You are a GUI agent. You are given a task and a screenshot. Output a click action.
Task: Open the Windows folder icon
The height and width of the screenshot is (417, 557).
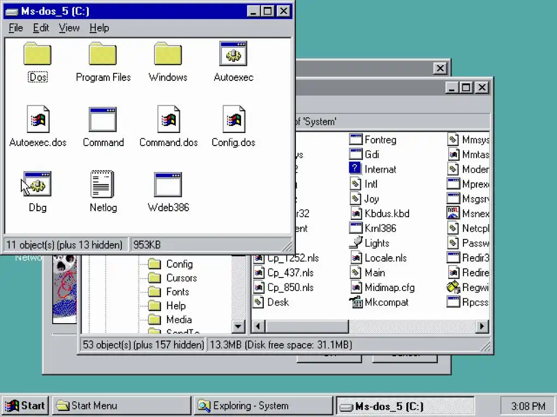click(168, 54)
